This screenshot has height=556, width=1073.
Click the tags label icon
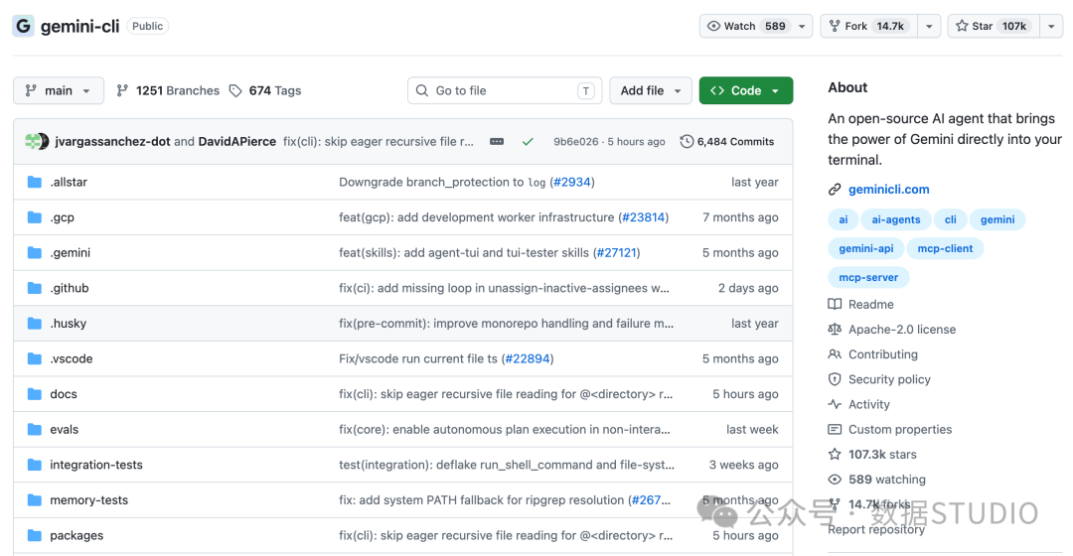[x=235, y=90]
